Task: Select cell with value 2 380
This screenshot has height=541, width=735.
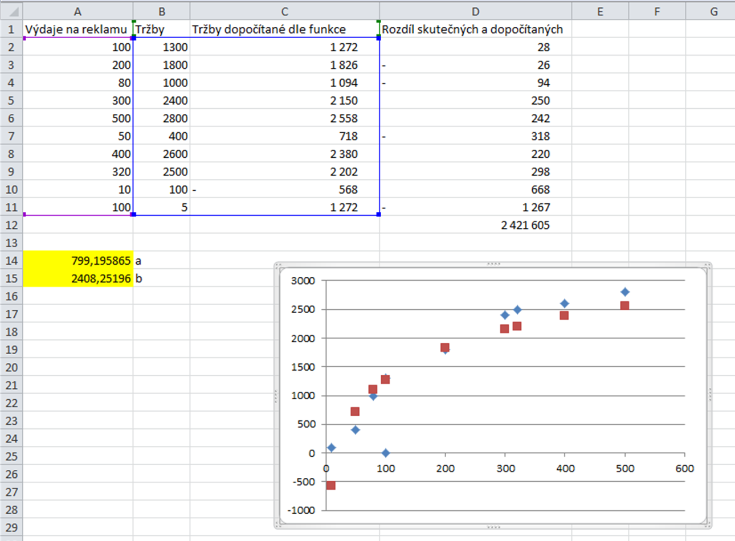Action: [x=285, y=154]
